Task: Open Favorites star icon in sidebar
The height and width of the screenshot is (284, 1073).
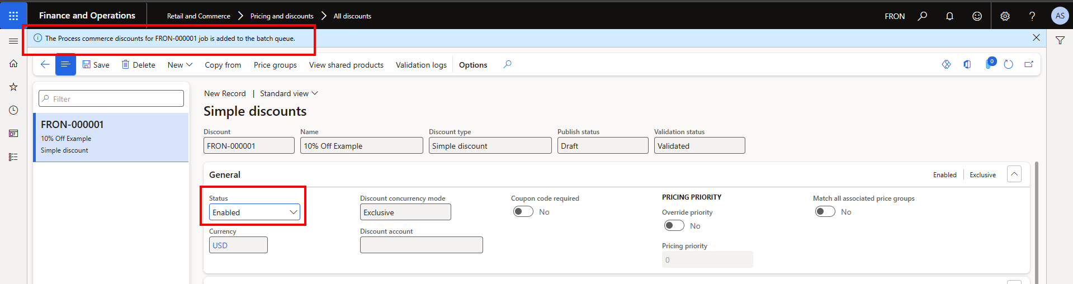Action: 13,87
